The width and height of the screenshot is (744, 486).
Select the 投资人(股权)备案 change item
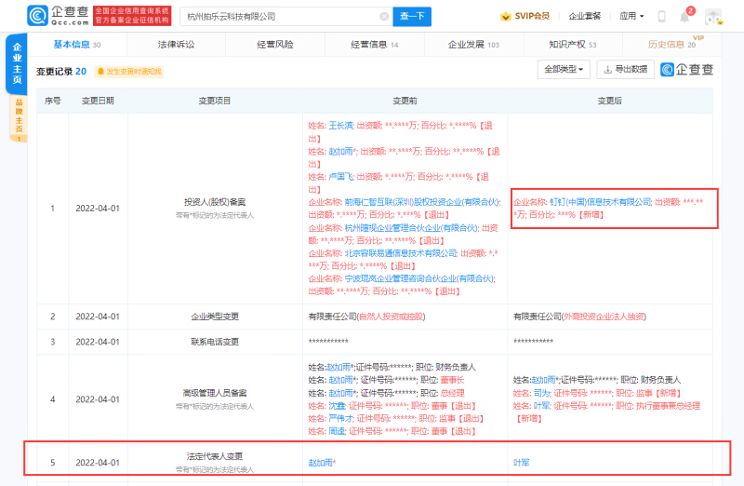click(215, 202)
